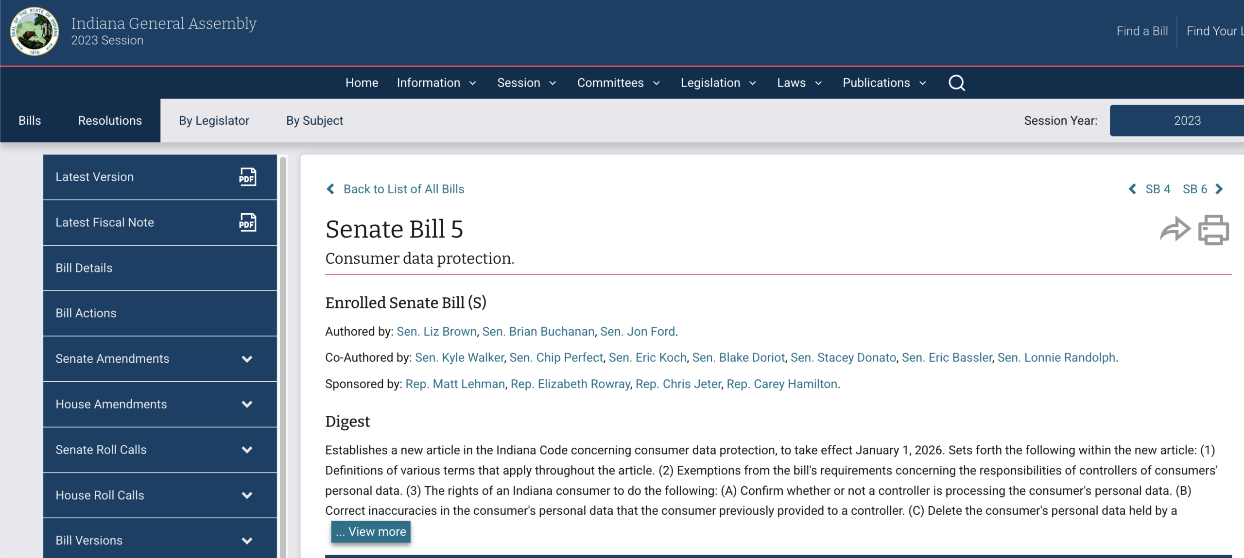The width and height of the screenshot is (1244, 558).
Task: Open the Latest Version PDF icon
Action: pos(247,177)
